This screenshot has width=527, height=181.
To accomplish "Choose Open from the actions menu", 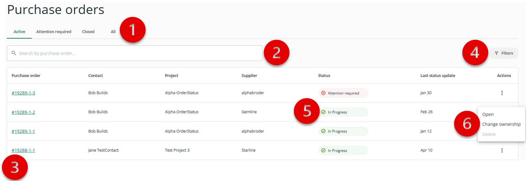I will click(488, 114).
